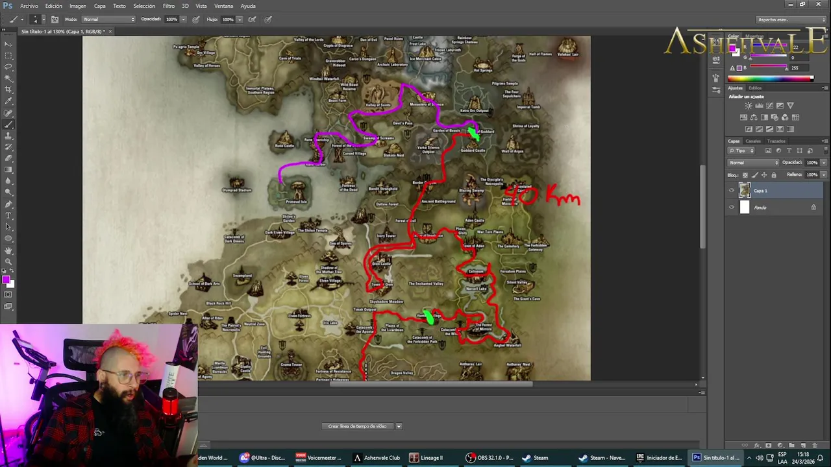Switch to the Trazados tab
The image size is (831, 467).
click(776, 141)
